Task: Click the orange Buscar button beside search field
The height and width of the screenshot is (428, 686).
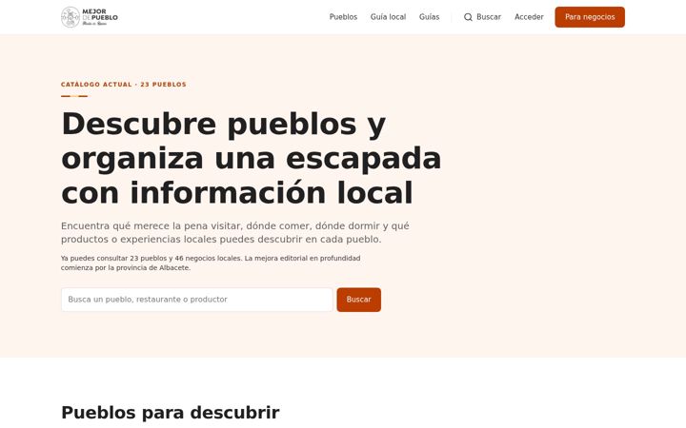Action: (x=359, y=300)
